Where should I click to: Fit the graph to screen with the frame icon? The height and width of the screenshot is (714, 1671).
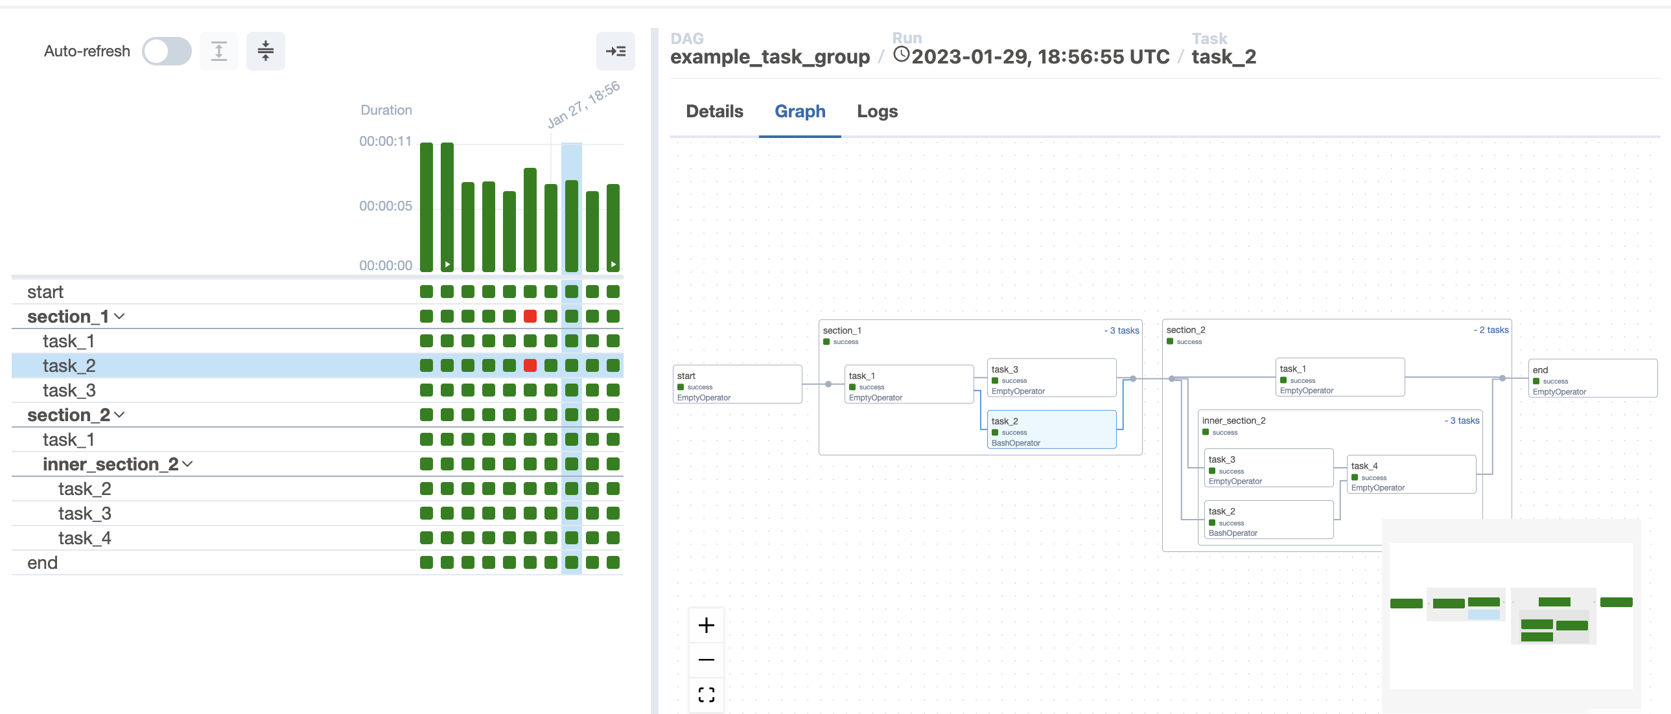tap(707, 694)
